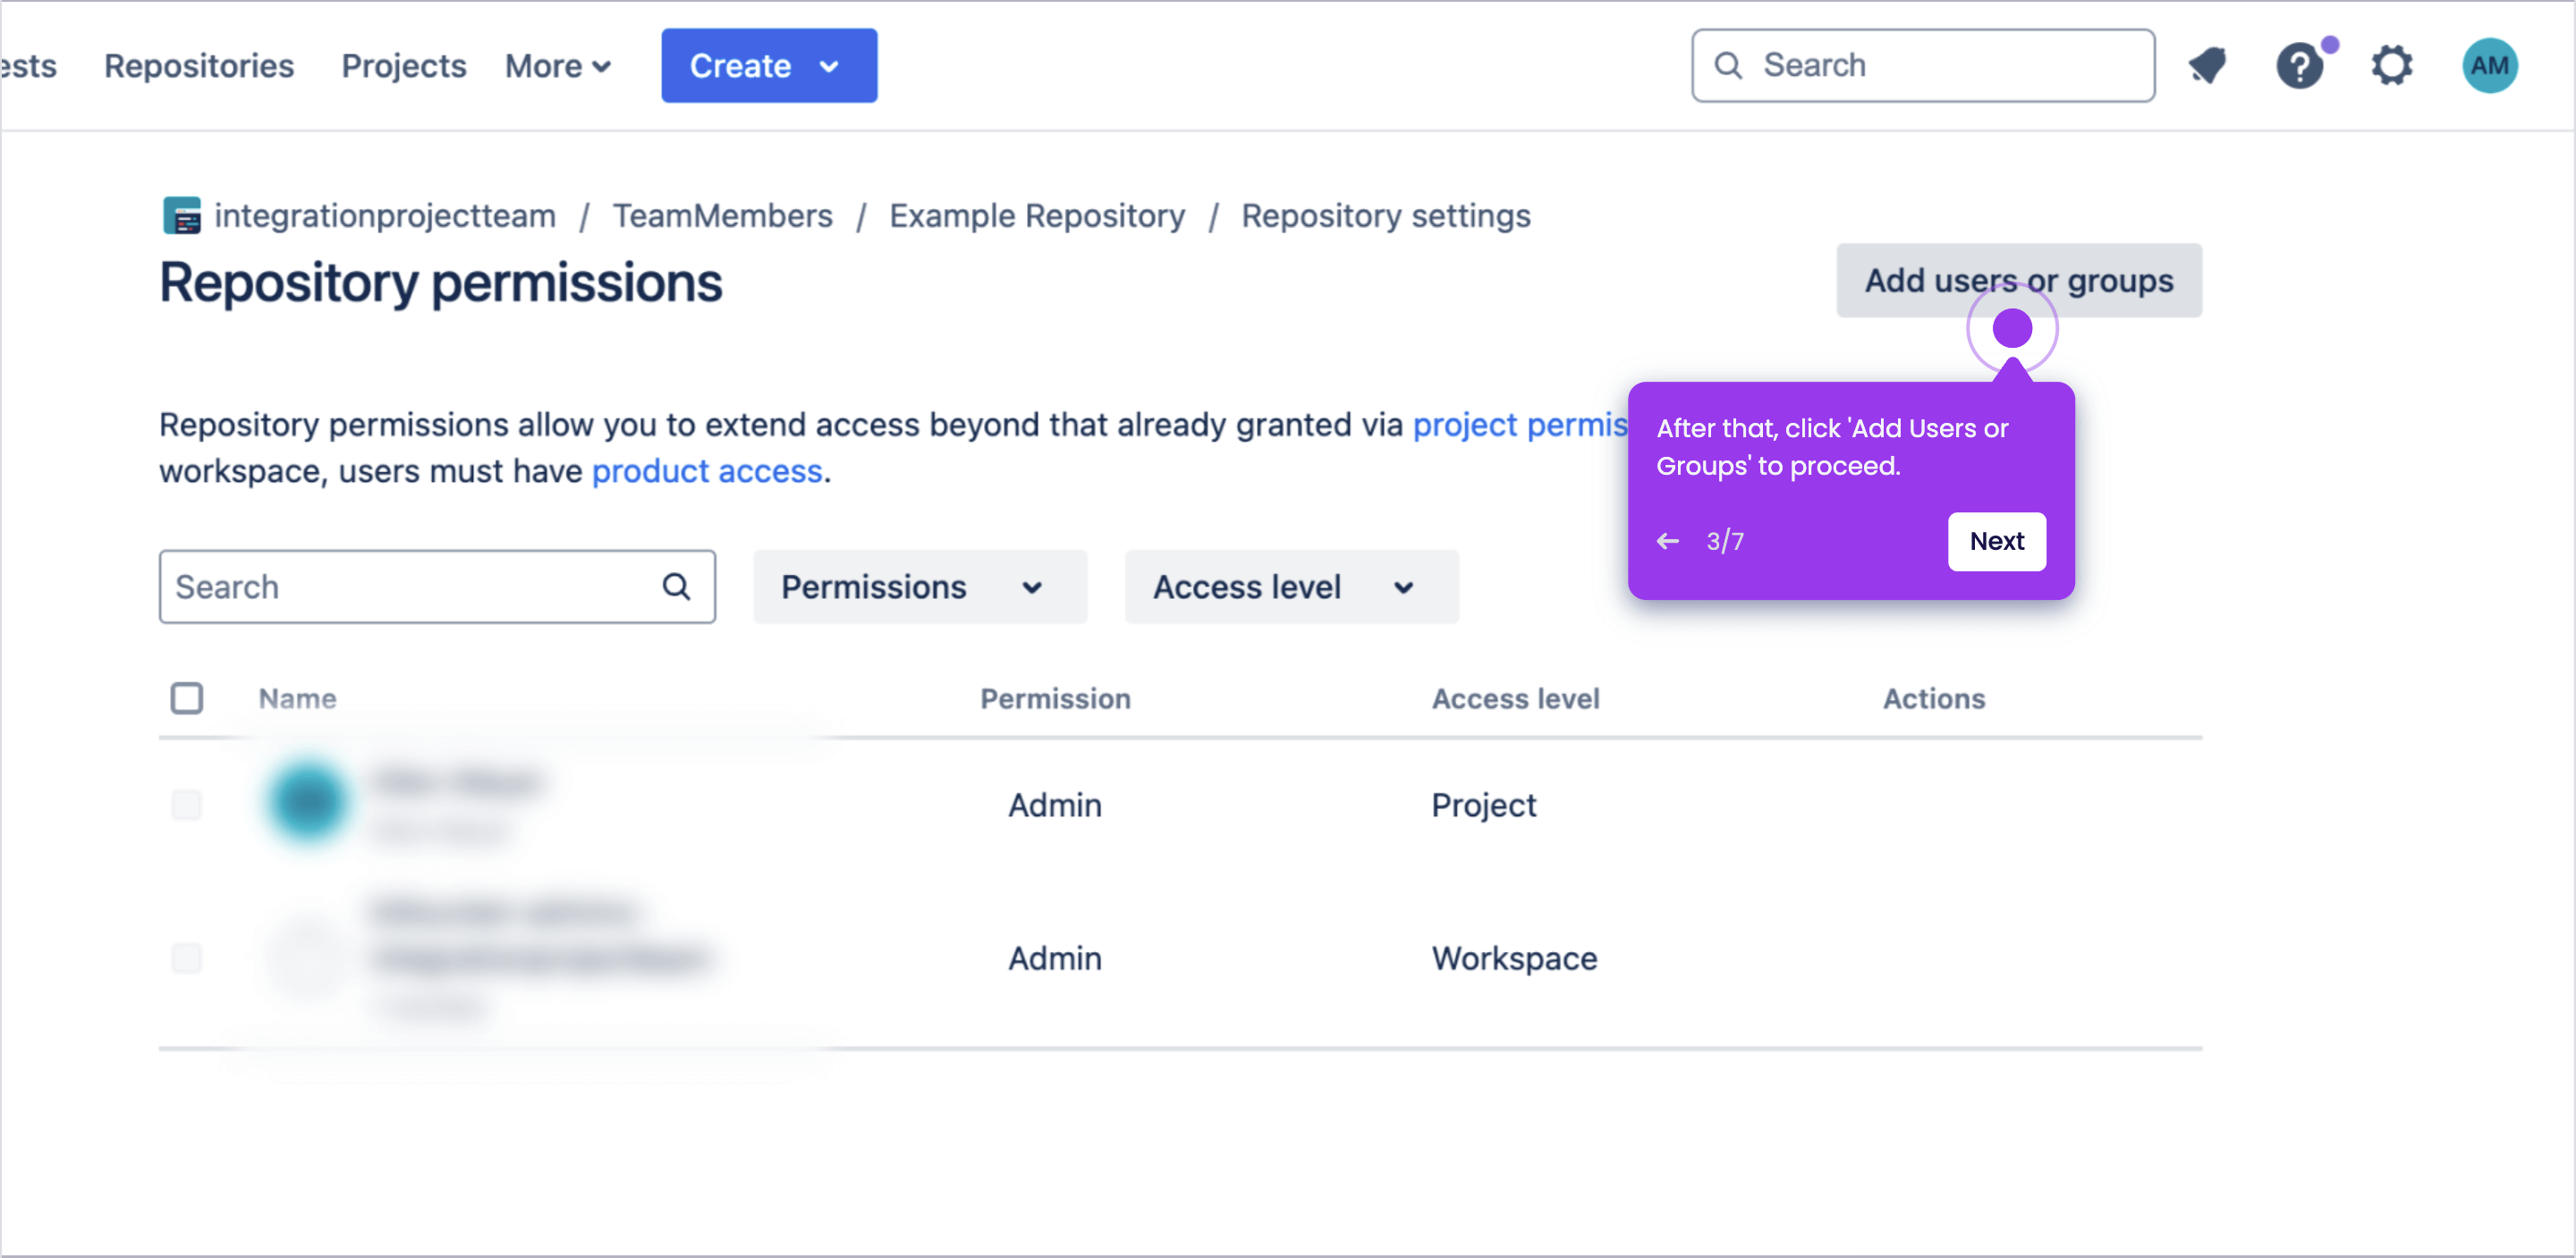Screen dimensions: 2576x1258
Task: Open the AM profile avatar
Action: (x=2489, y=66)
